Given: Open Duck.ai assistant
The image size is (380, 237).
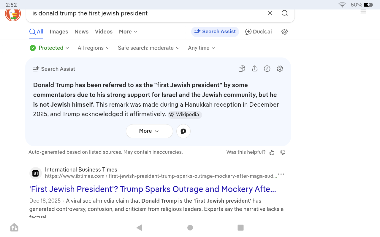Looking at the screenshot, I should [258, 32].
